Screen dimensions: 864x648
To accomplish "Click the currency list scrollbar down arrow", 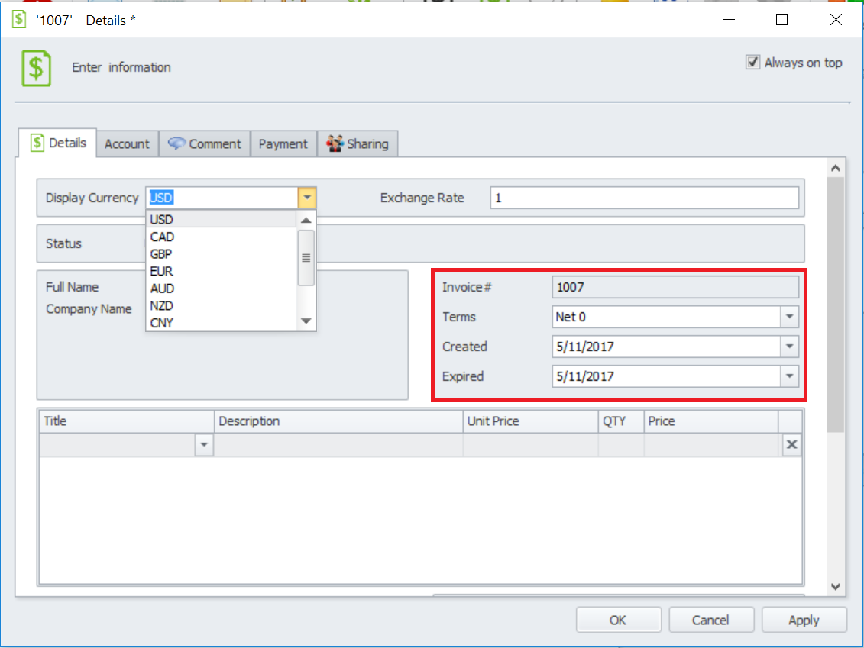I will tap(306, 322).
